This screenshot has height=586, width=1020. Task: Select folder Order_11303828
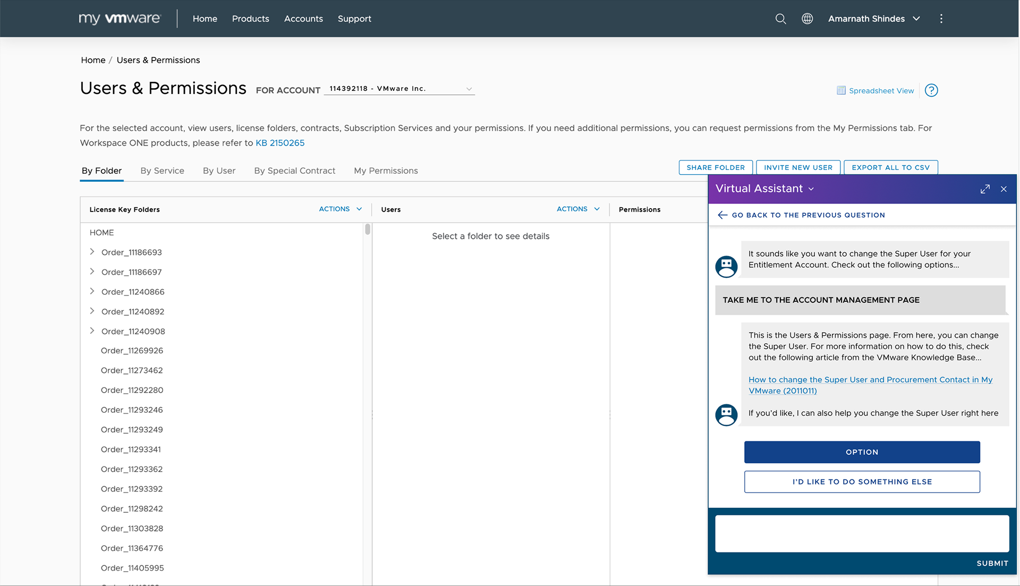(x=132, y=528)
